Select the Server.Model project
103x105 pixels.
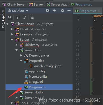[x=39, y=98]
